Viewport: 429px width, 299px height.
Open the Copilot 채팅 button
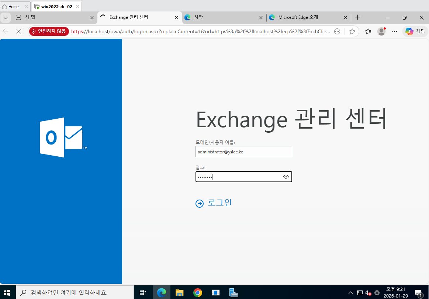tap(415, 31)
